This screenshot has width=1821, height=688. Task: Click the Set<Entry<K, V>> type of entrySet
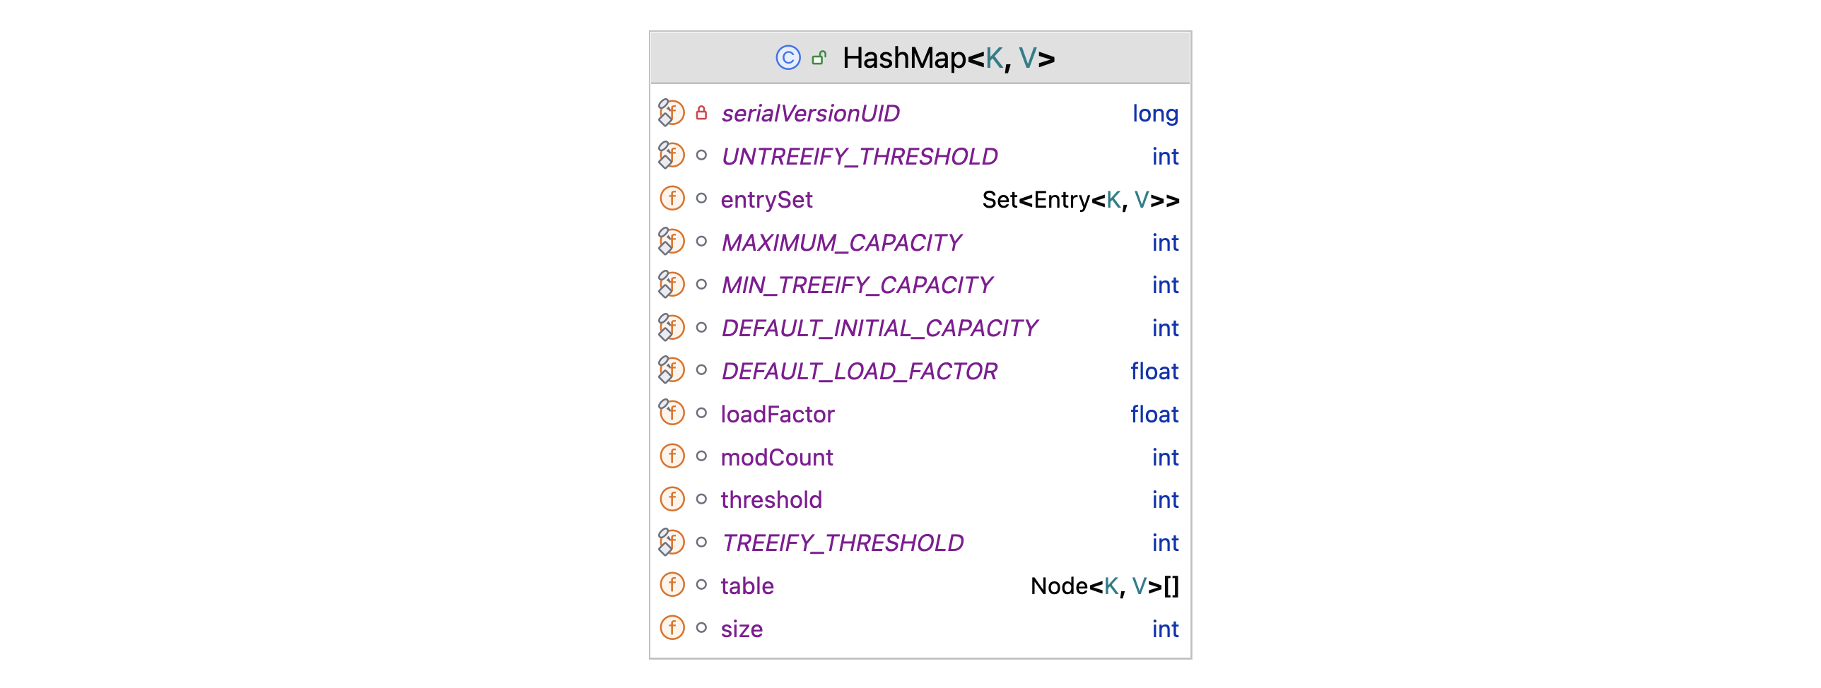(1080, 200)
